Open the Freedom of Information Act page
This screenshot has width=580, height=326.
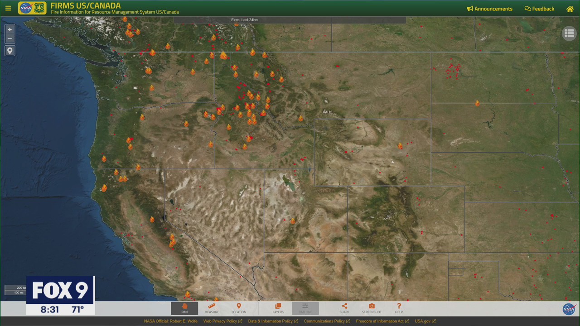point(380,321)
